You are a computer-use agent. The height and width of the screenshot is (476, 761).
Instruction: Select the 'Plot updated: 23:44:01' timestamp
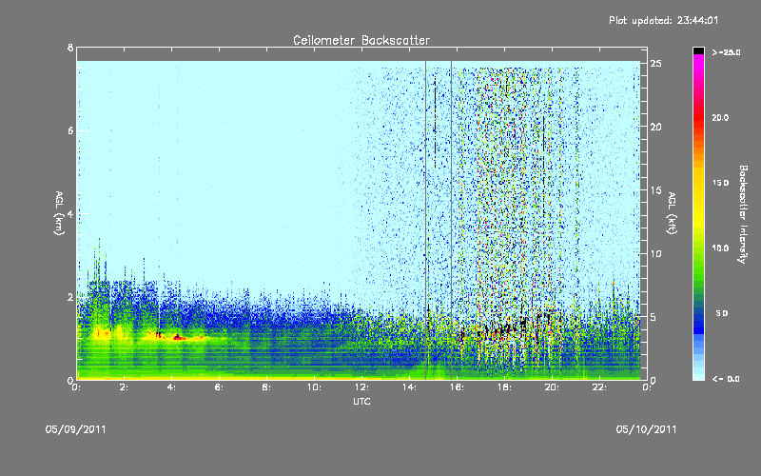(663, 20)
